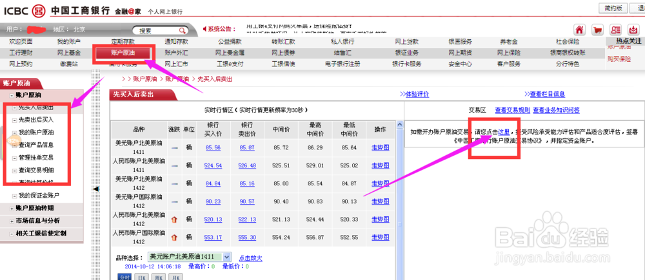Screen dimensions: 645x280
Task: Click up arrow in the 人民币账户国际原油 1412 row
Action: tap(174, 238)
